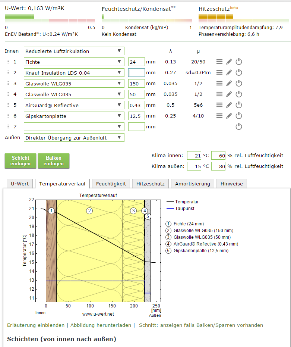Open the Reduzierte Luftzirkulation dropdown
This screenshot has width=291, height=347.
pyautogui.click(x=74, y=51)
